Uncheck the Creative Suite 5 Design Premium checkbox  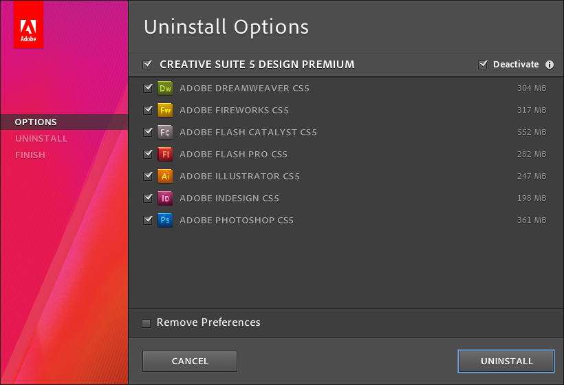coord(147,65)
